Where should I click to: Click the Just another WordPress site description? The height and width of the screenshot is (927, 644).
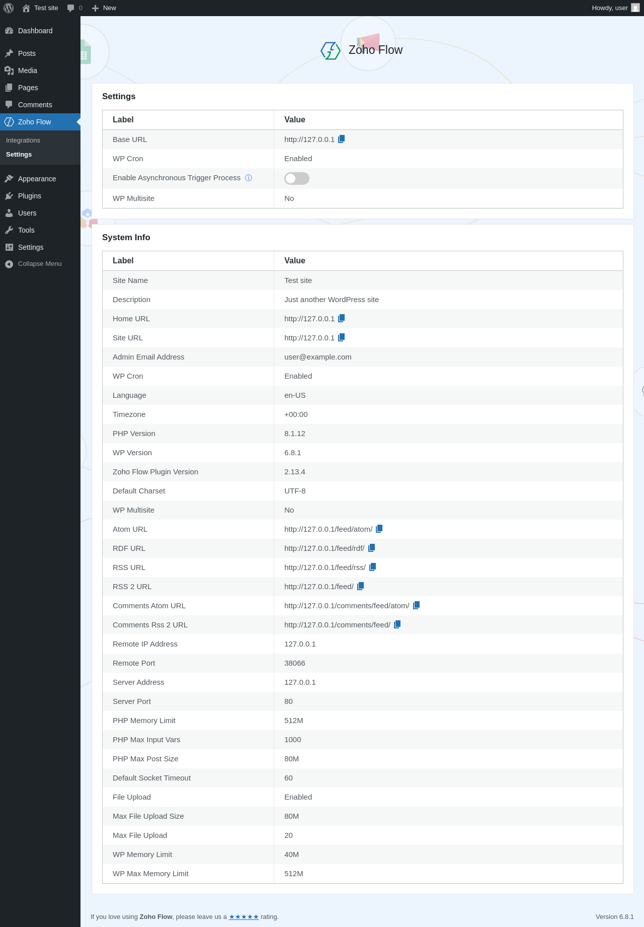click(332, 300)
